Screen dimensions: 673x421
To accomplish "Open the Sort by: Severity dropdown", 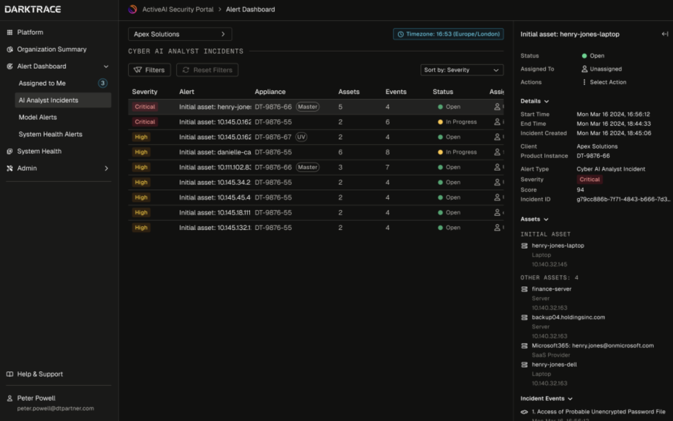I will (x=461, y=70).
